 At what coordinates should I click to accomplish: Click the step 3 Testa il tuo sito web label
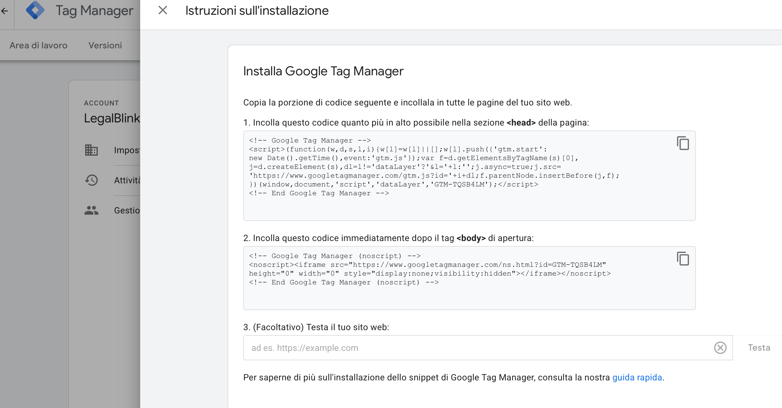(316, 327)
